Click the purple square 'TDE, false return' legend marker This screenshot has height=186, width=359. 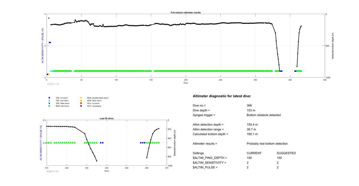tap(49, 103)
